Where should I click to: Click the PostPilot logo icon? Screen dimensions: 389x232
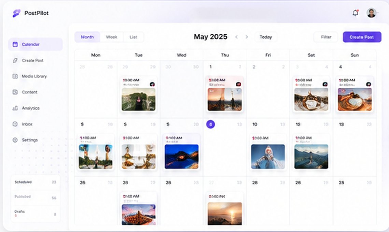coord(16,13)
